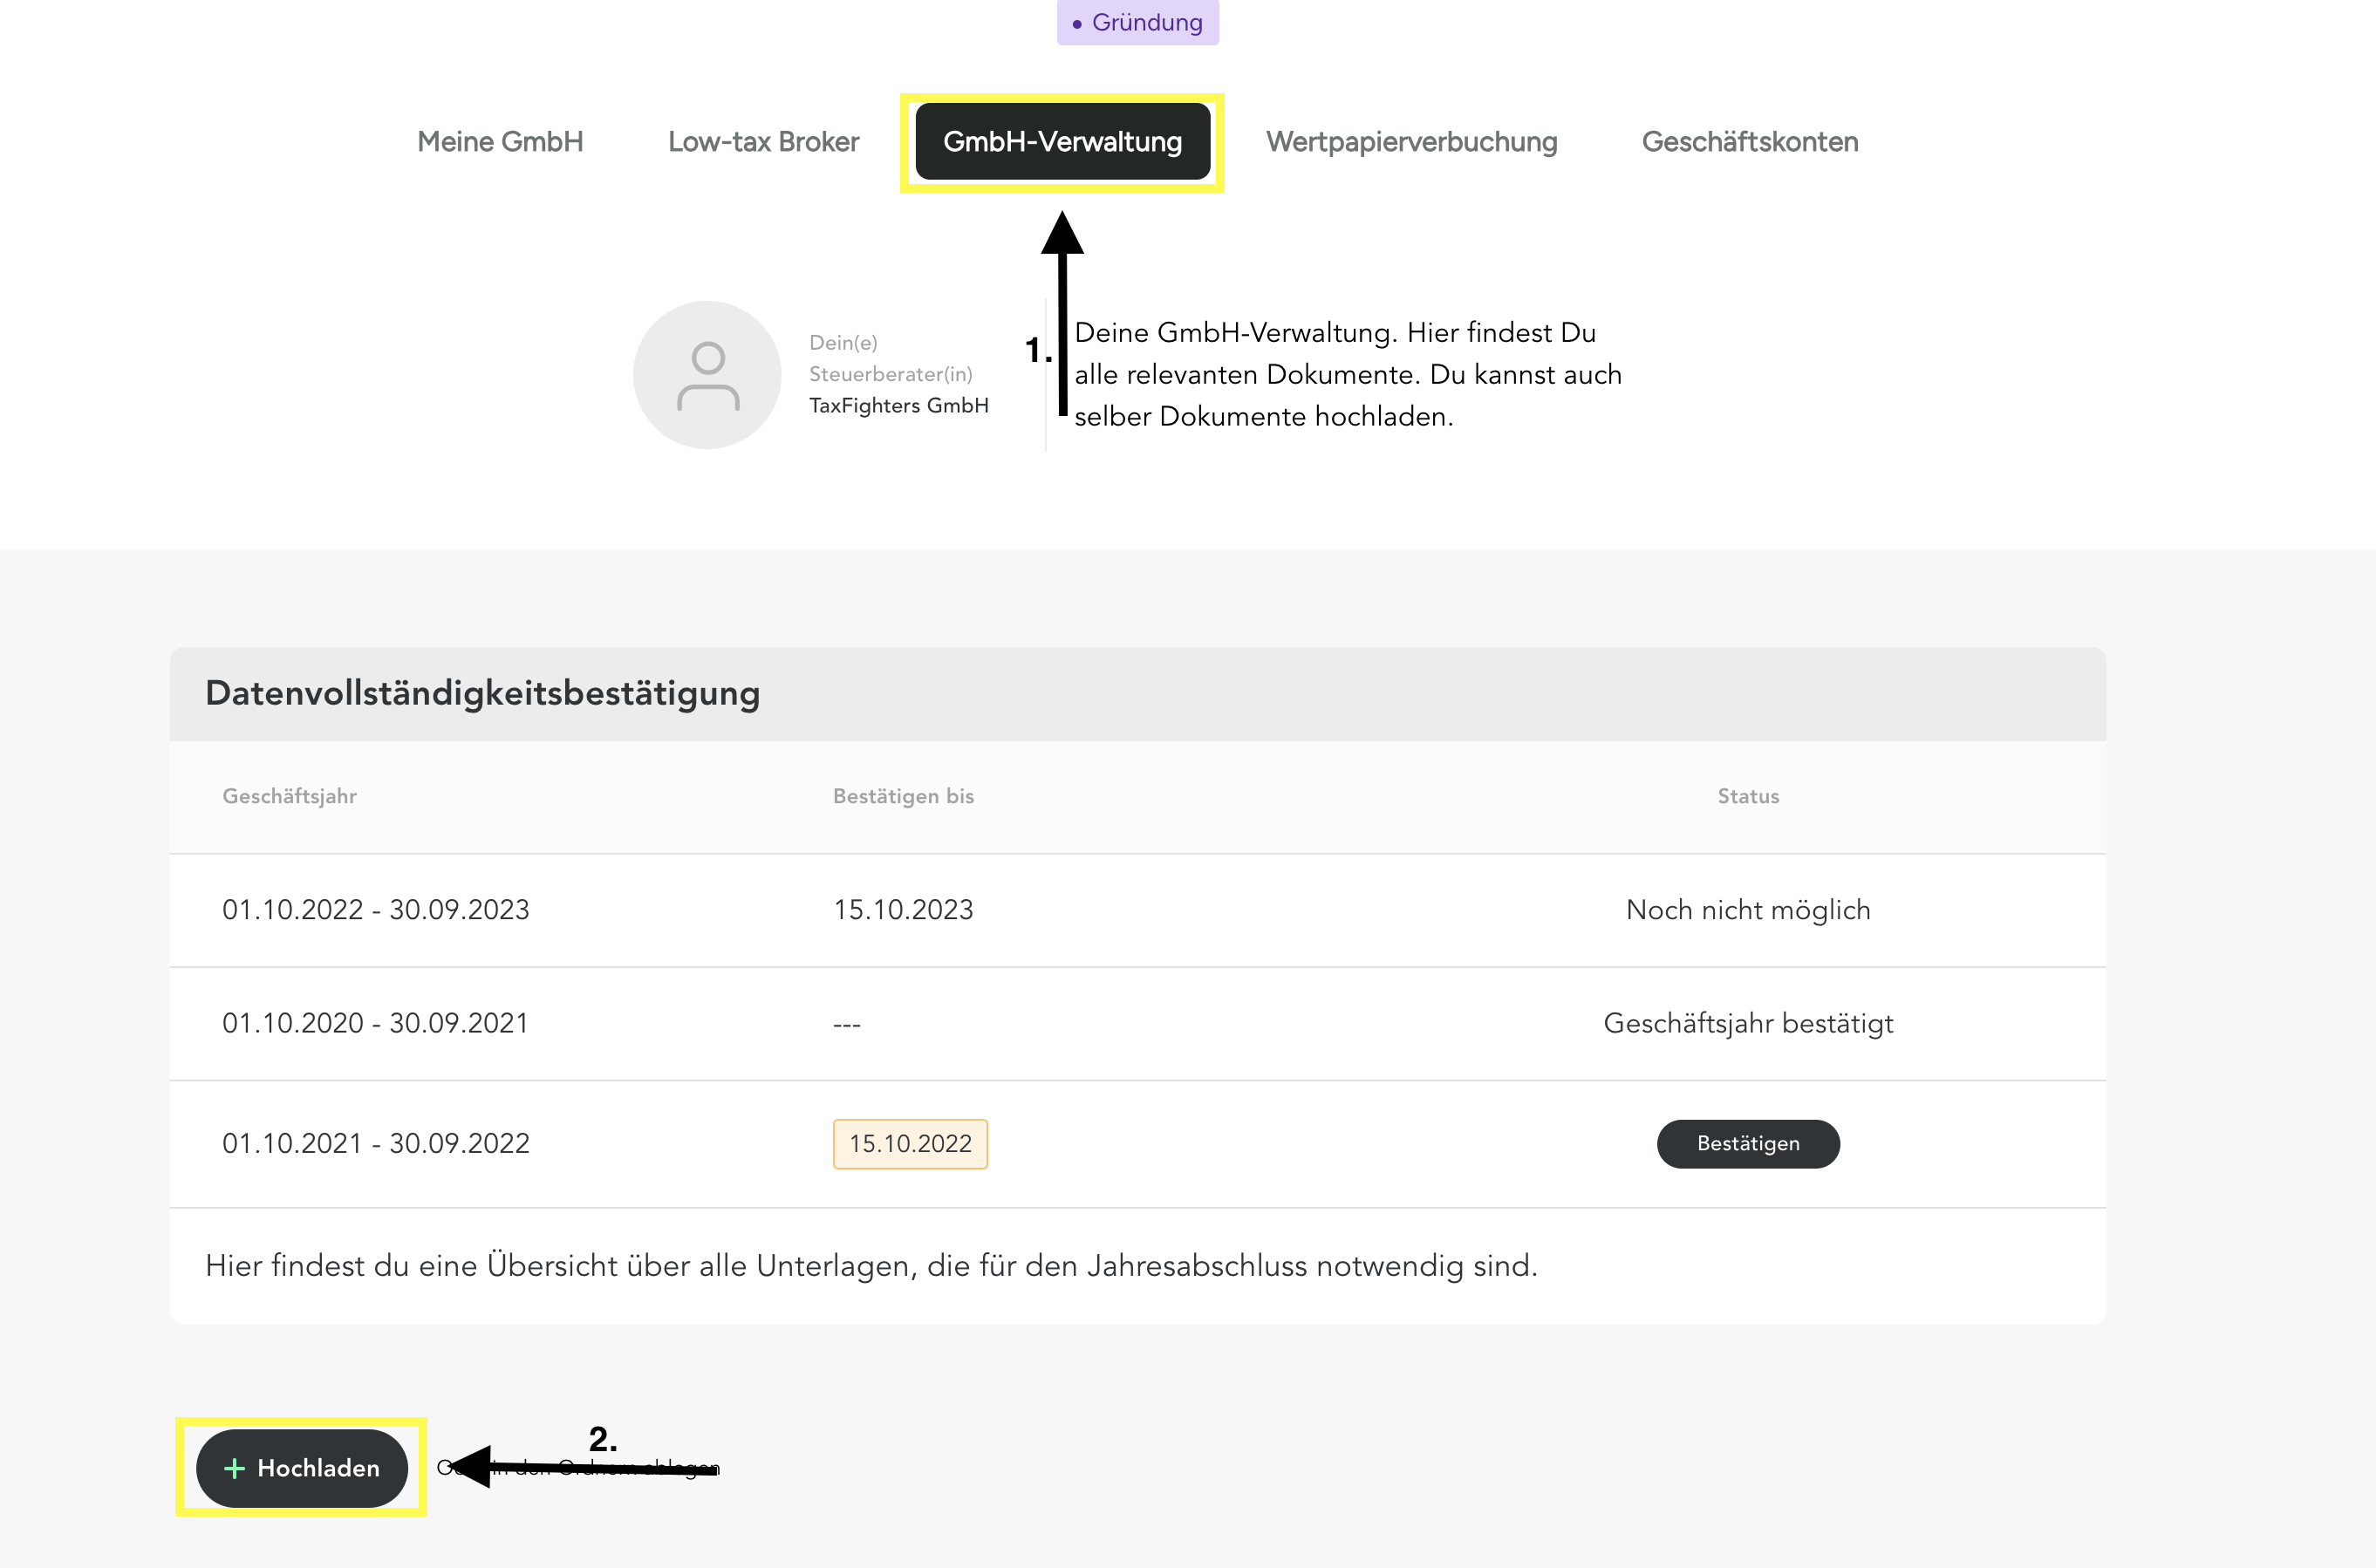
Task: Select the 01.10.2022 - 30.09.2023 fiscal year row
Action: [x=376, y=909]
